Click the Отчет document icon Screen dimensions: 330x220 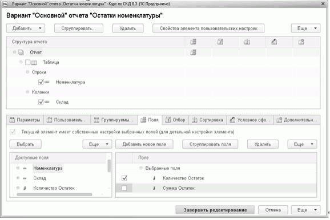tap(21, 52)
